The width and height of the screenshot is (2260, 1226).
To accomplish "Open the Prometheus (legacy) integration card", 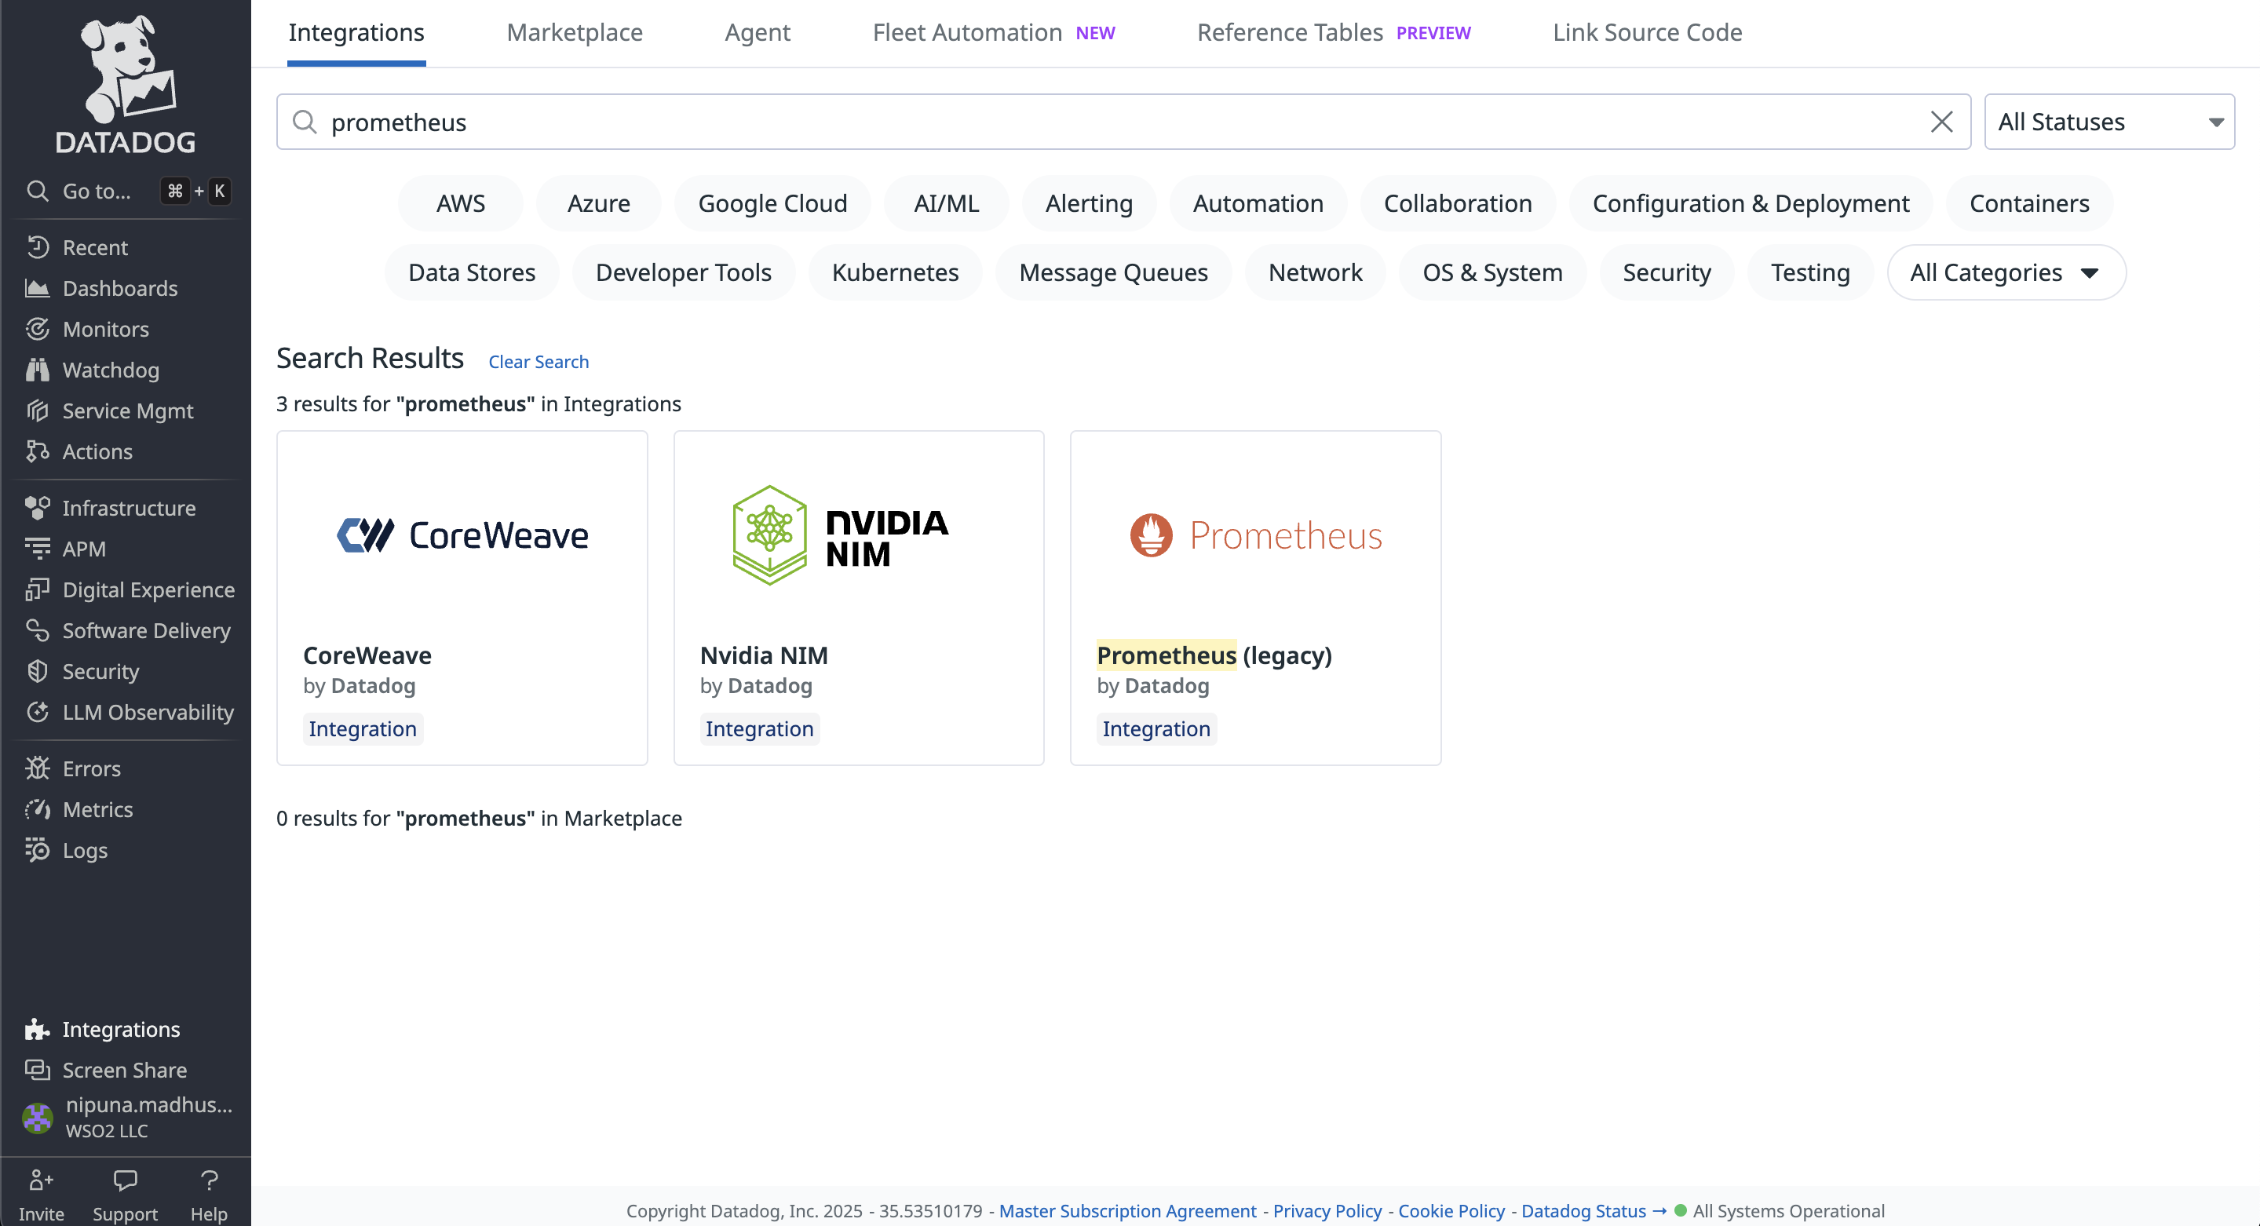I will 1254,597.
